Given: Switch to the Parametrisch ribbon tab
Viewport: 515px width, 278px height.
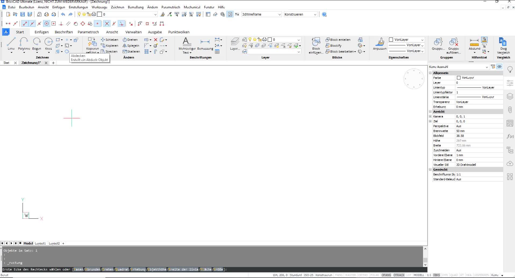Looking at the screenshot, I should point(88,32).
